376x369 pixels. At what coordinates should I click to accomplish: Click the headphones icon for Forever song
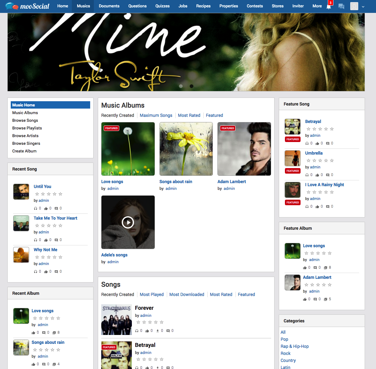point(137,331)
